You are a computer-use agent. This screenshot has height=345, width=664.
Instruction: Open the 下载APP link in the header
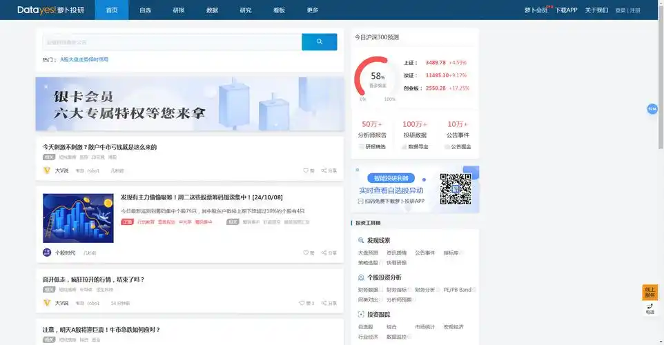click(x=566, y=10)
